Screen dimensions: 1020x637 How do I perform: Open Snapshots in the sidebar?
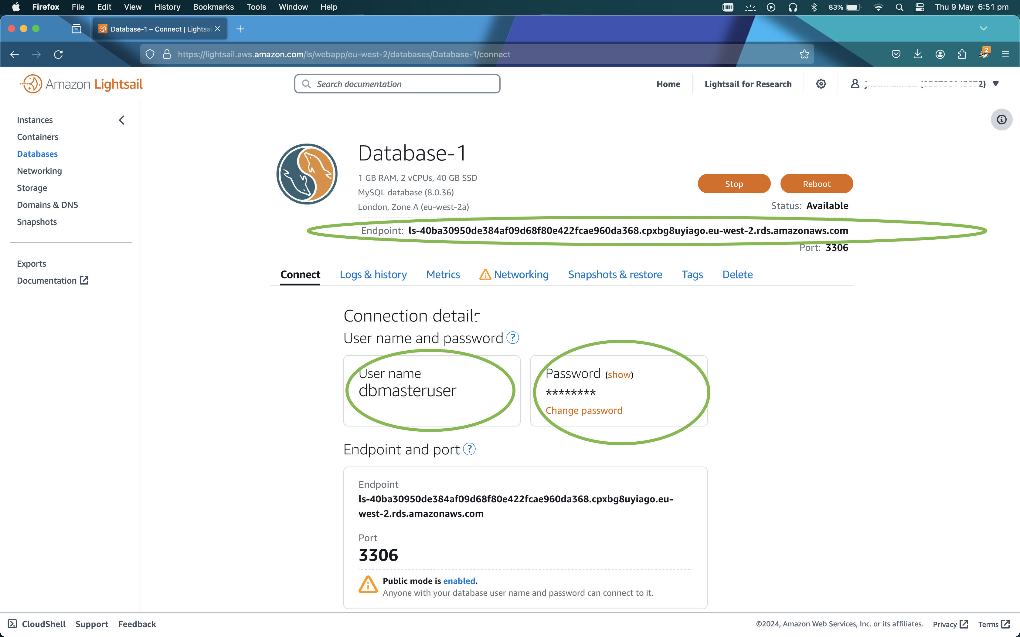[37, 222]
